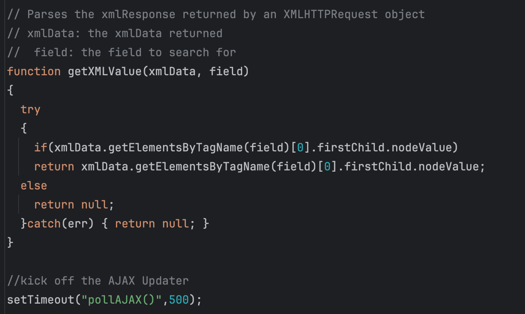Click the 'field: the field to search for' comment

click(134, 52)
